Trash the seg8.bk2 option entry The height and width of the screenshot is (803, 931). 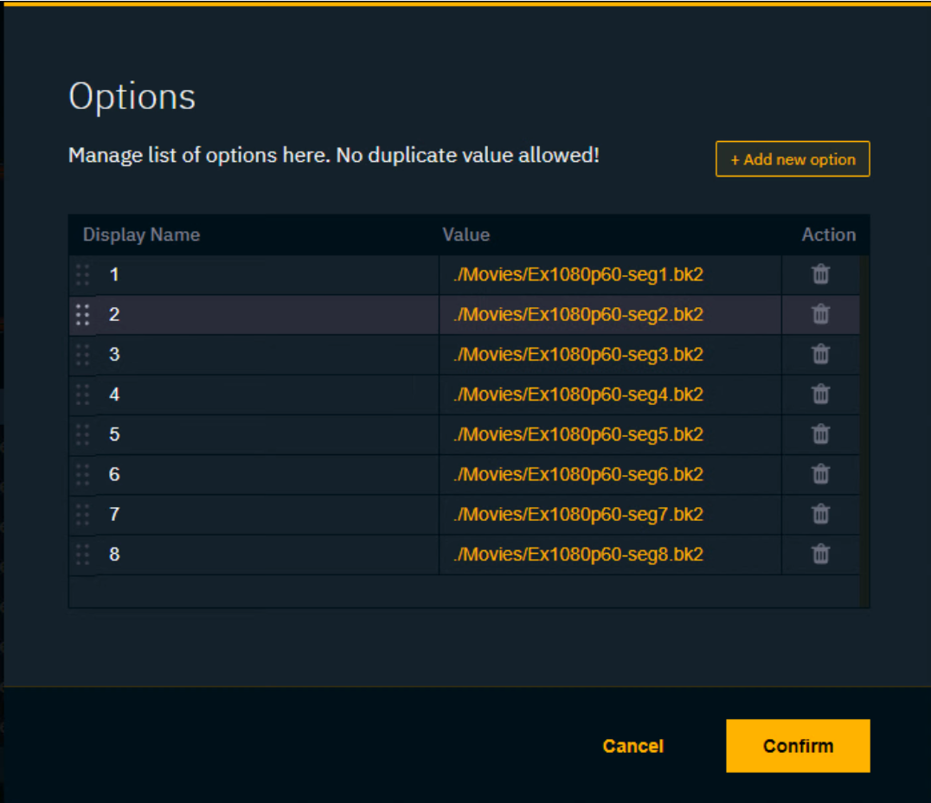(820, 554)
